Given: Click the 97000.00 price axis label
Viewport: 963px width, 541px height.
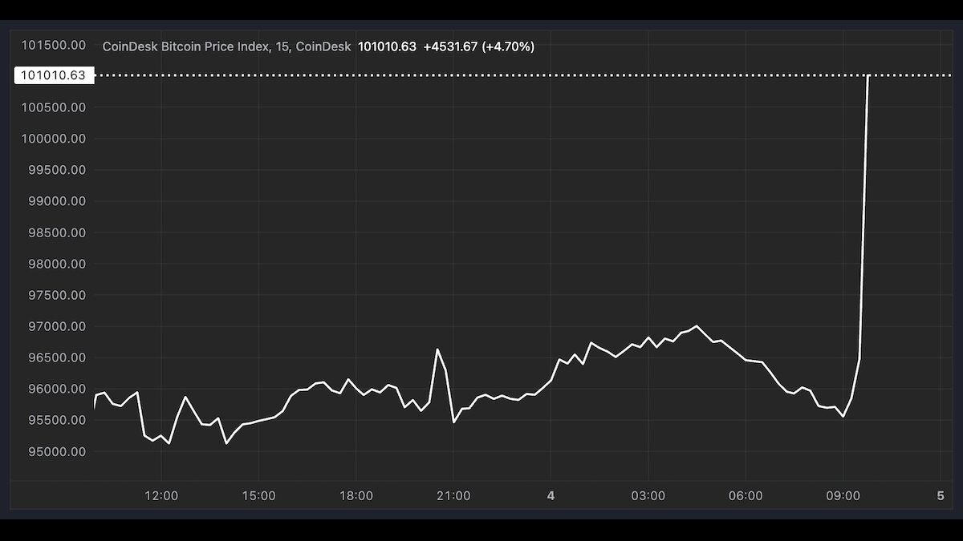Looking at the screenshot, I should (x=55, y=326).
